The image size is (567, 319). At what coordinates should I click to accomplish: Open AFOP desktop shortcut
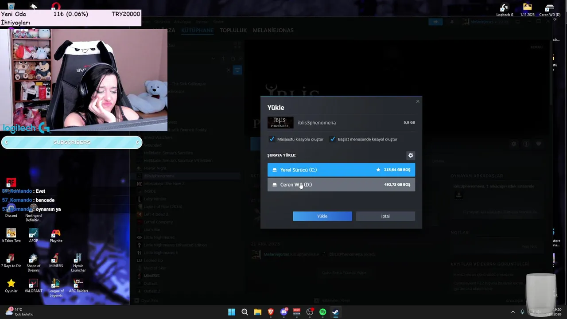tap(34, 236)
